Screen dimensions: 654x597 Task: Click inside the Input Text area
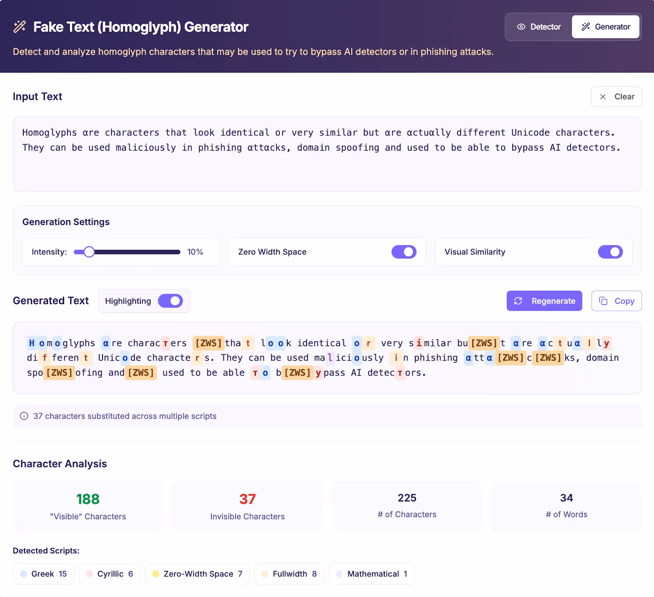[x=327, y=154]
